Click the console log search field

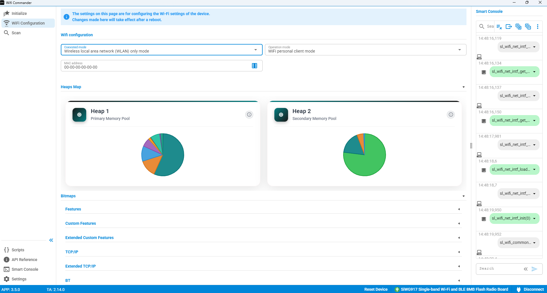coord(490,27)
